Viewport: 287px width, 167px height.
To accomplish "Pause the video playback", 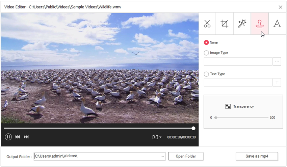I will point(8,137).
